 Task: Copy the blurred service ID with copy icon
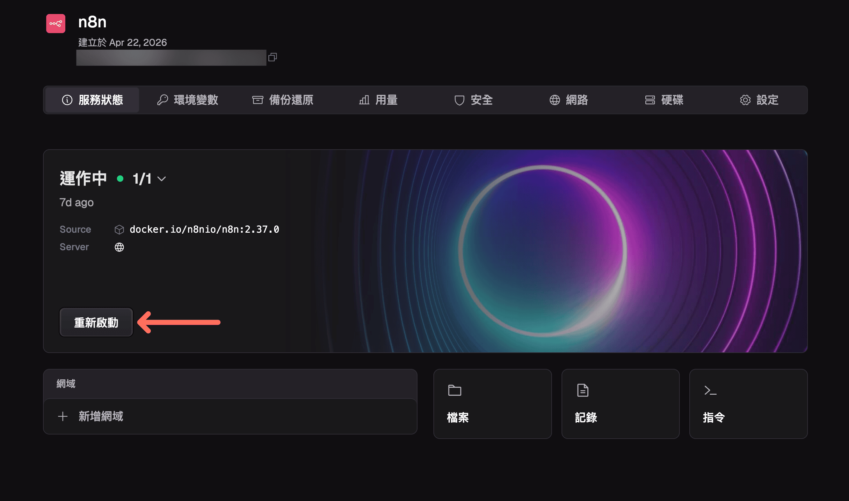[x=272, y=57]
